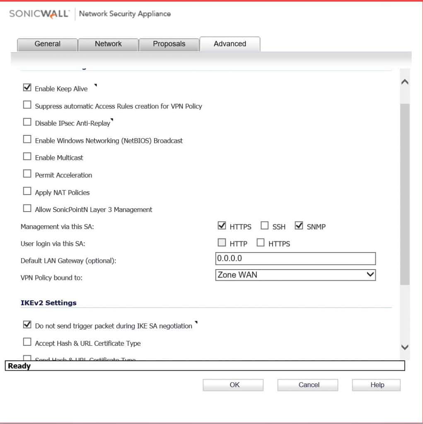Confirm settings with the OK button
423x424 pixels.
coord(233,385)
